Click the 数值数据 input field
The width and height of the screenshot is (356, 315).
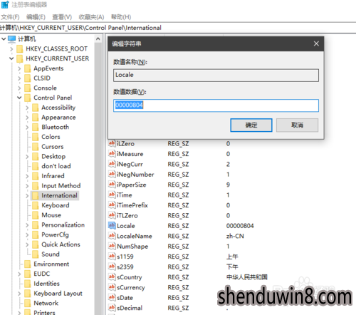[216, 105]
